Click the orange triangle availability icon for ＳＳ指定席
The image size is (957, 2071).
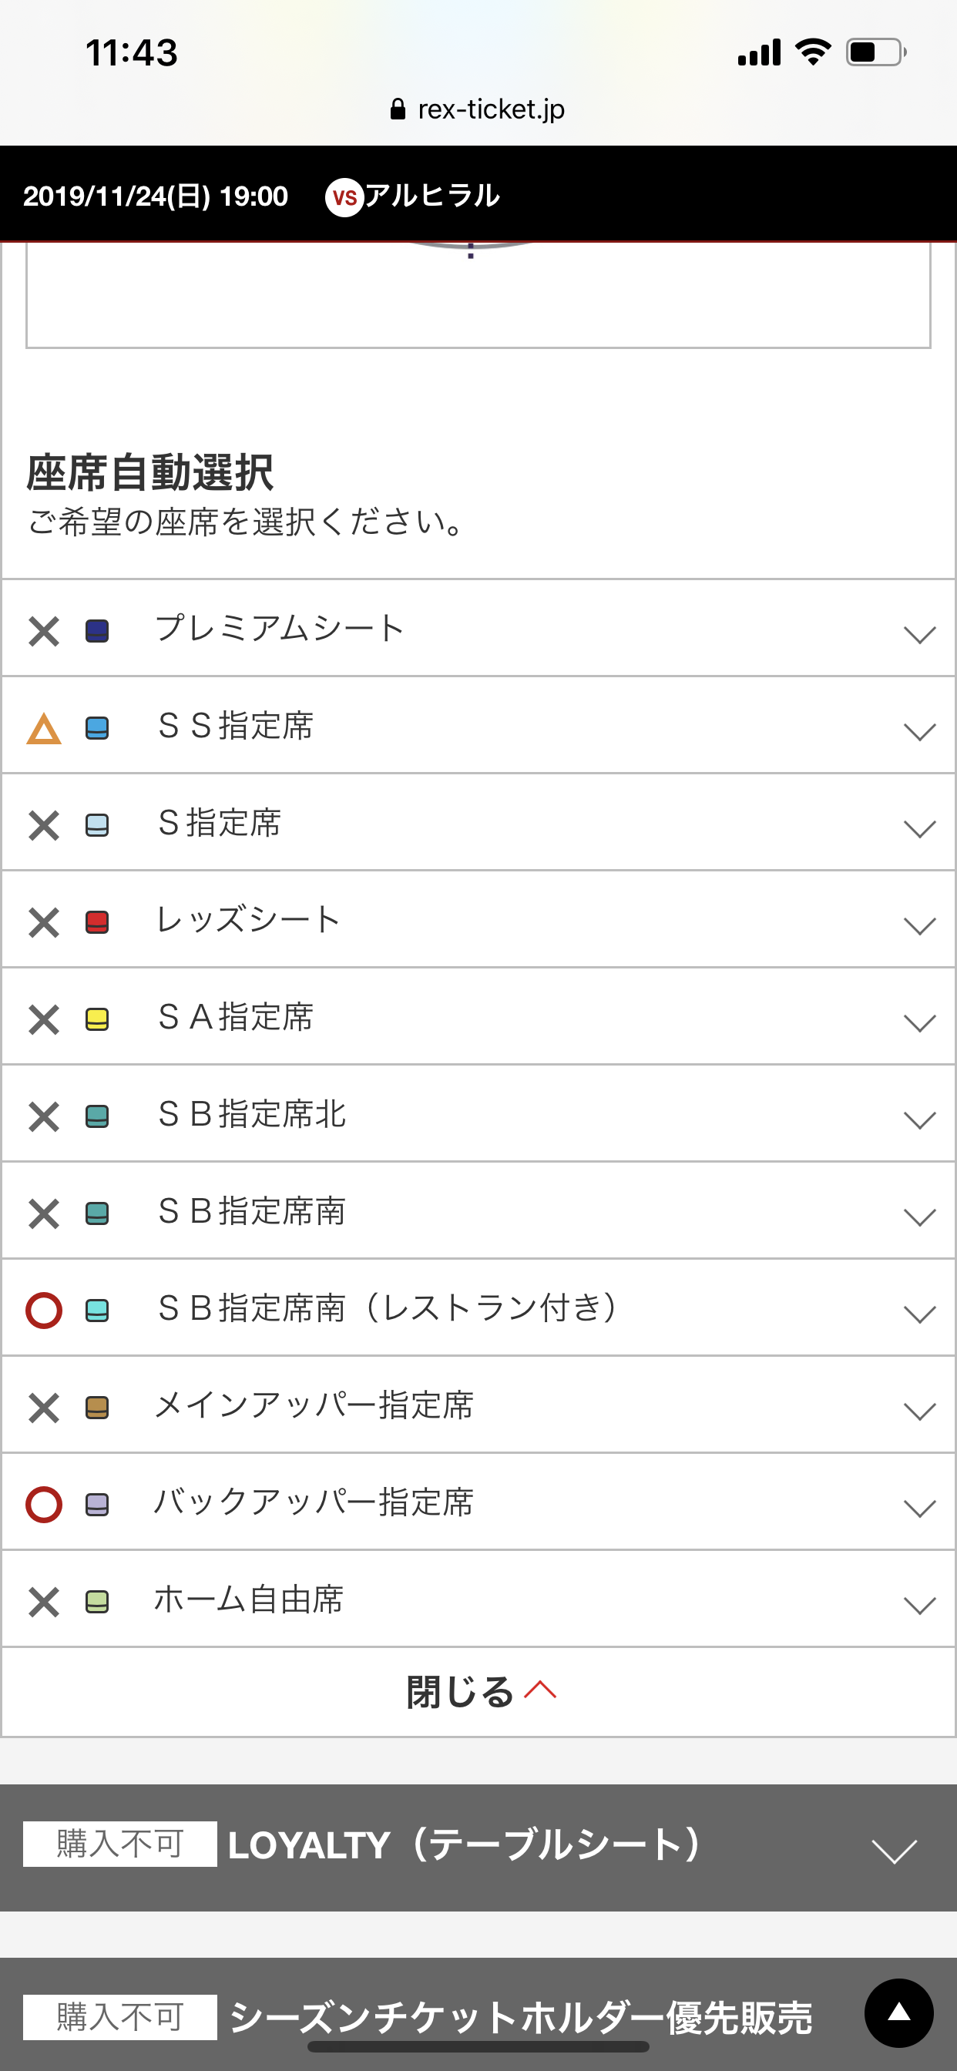point(43,728)
